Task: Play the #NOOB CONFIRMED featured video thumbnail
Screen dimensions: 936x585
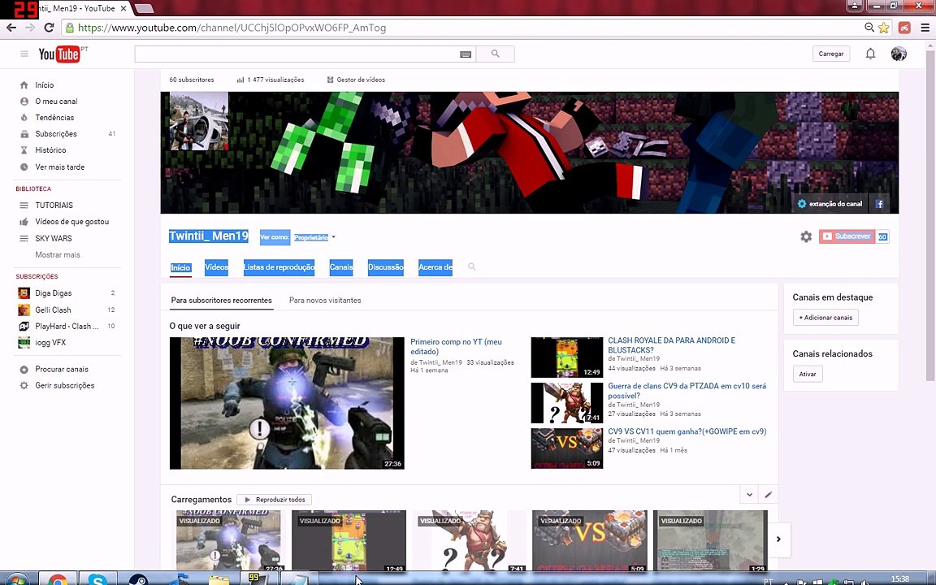Action: (x=287, y=403)
